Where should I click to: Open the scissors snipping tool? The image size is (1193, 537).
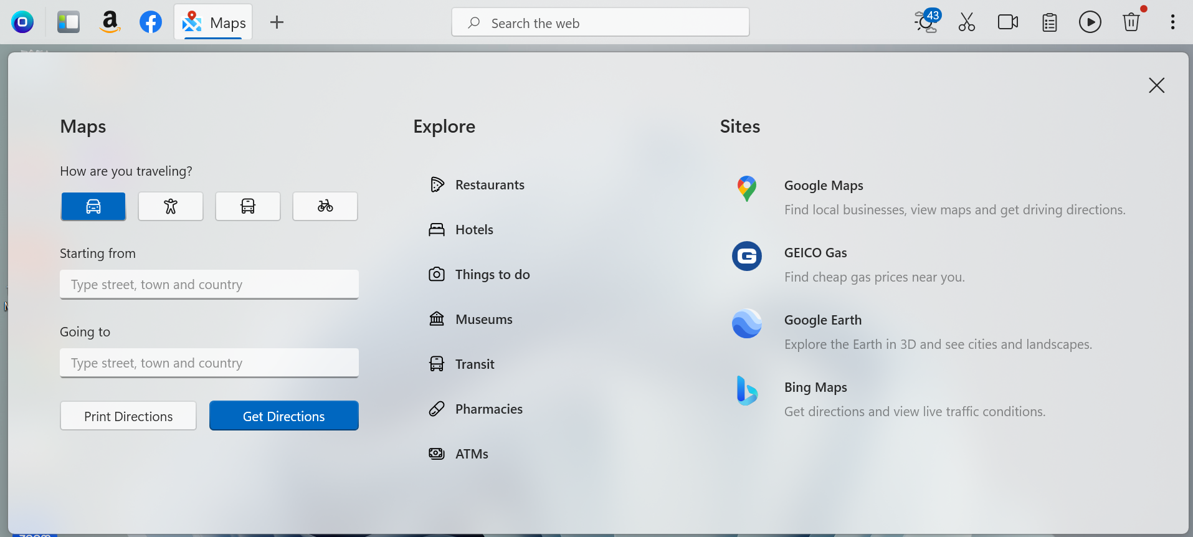tap(967, 22)
